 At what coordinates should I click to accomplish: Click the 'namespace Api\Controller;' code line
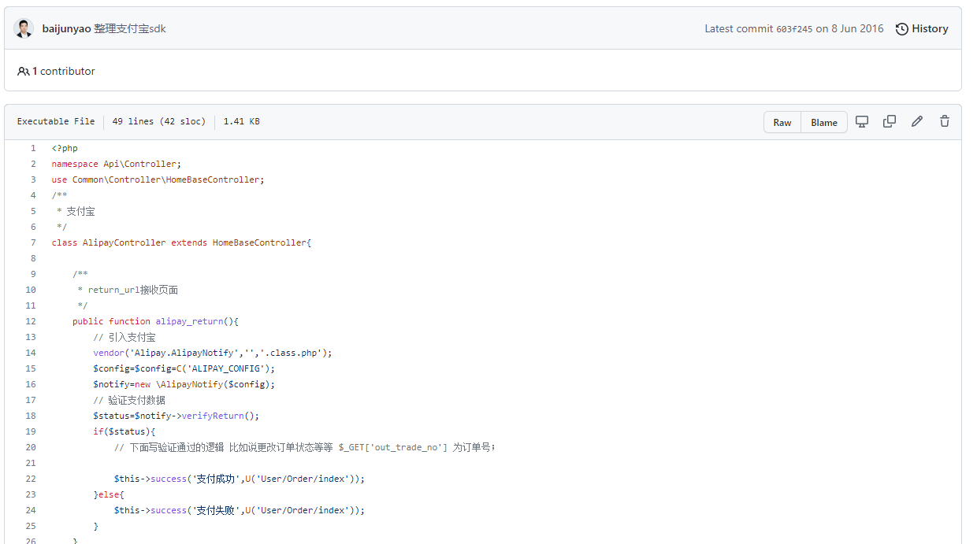pos(117,164)
